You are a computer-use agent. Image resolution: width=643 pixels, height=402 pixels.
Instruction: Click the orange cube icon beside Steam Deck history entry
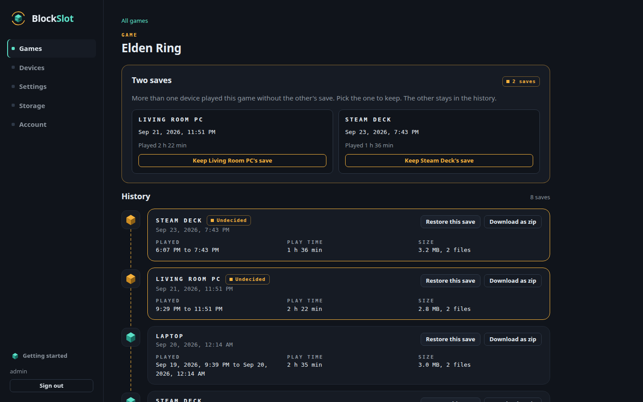pyautogui.click(x=131, y=220)
